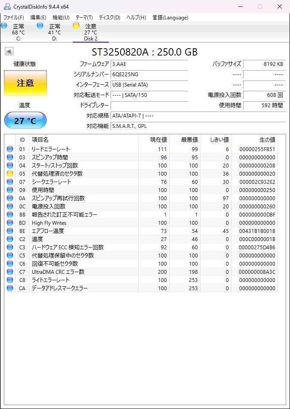
Task: Click the status orb for High Fly Writes
Action: point(10,223)
